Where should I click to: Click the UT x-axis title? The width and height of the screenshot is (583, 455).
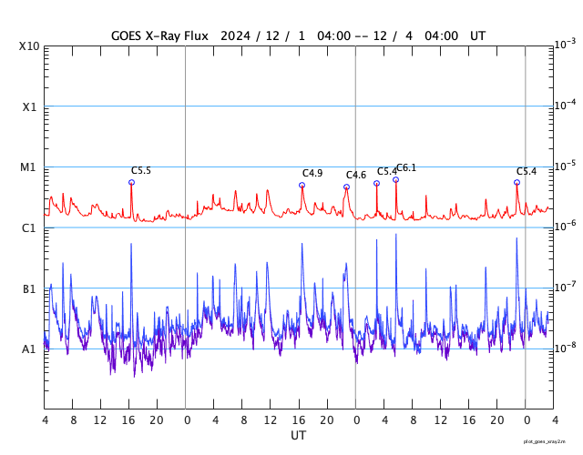298,435
